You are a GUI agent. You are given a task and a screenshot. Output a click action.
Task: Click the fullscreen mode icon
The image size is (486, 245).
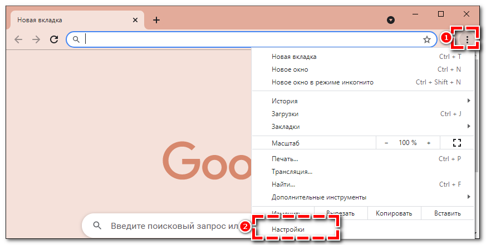(x=457, y=143)
